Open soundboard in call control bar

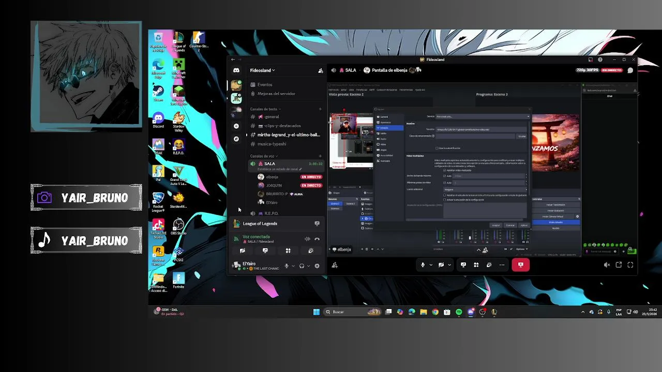click(489, 265)
